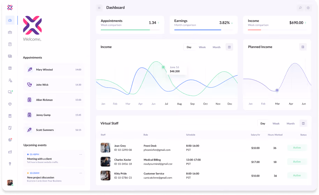This screenshot has width=319, height=195.
Task: Click the stethoscope icon next to John Wick
Action: 30,85
